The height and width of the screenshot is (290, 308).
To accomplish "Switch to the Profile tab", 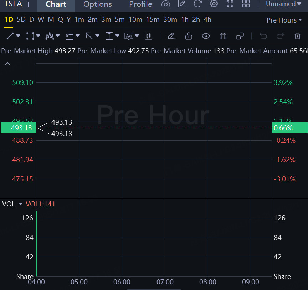I will click(x=141, y=4).
